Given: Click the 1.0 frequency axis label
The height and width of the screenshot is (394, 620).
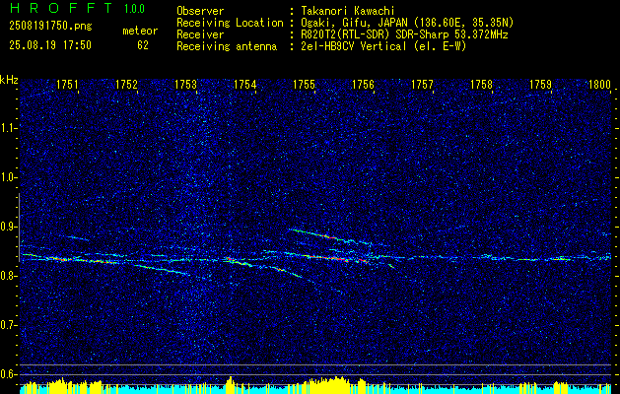Looking at the screenshot, I should pyautogui.click(x=8, y=177).
